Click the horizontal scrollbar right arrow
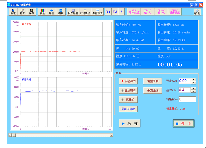206x148 pixels. tap(111, 135)
